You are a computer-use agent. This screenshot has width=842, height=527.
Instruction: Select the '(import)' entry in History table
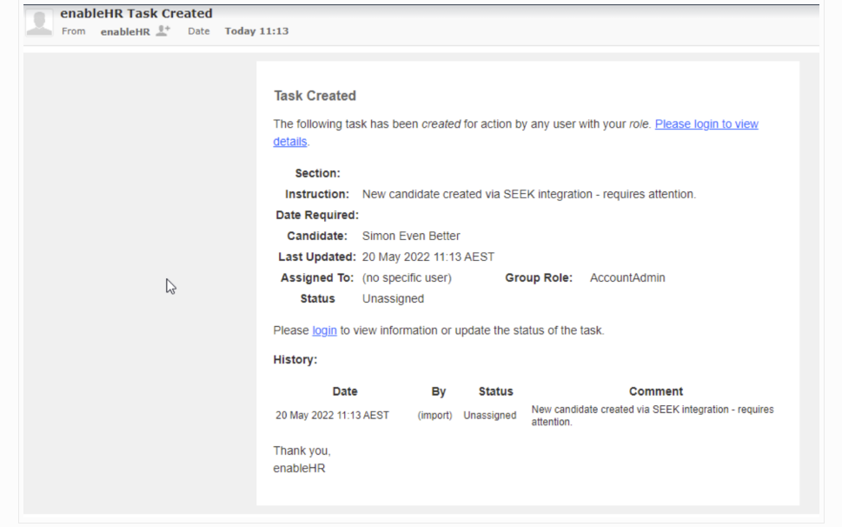coord(434,416)
